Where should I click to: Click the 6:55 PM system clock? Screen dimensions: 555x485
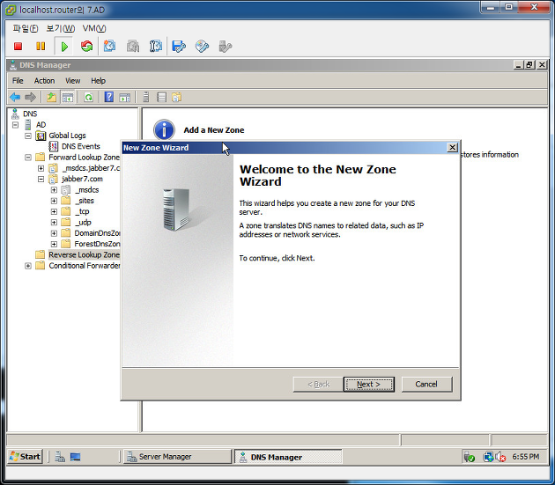coord(526,457)
